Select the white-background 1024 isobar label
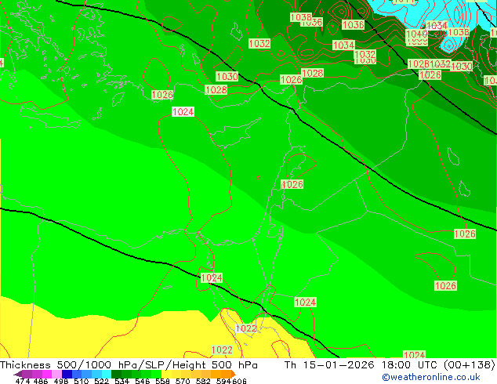497x384 pixels. (183, 112)
